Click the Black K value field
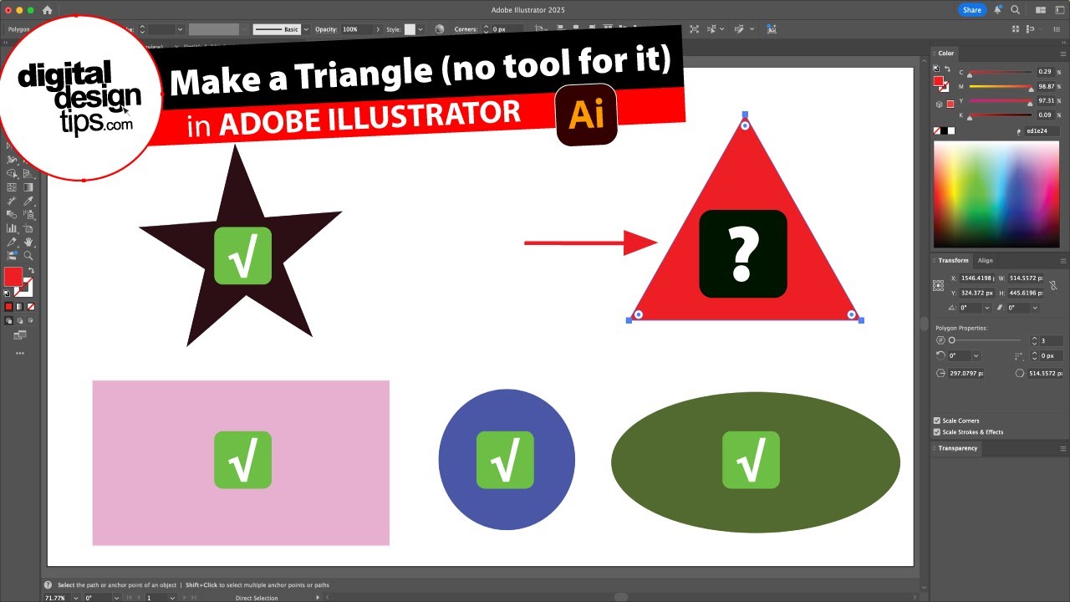Screen dimensions: 1070x602 pyautogui.click(x=1046, y=115)
